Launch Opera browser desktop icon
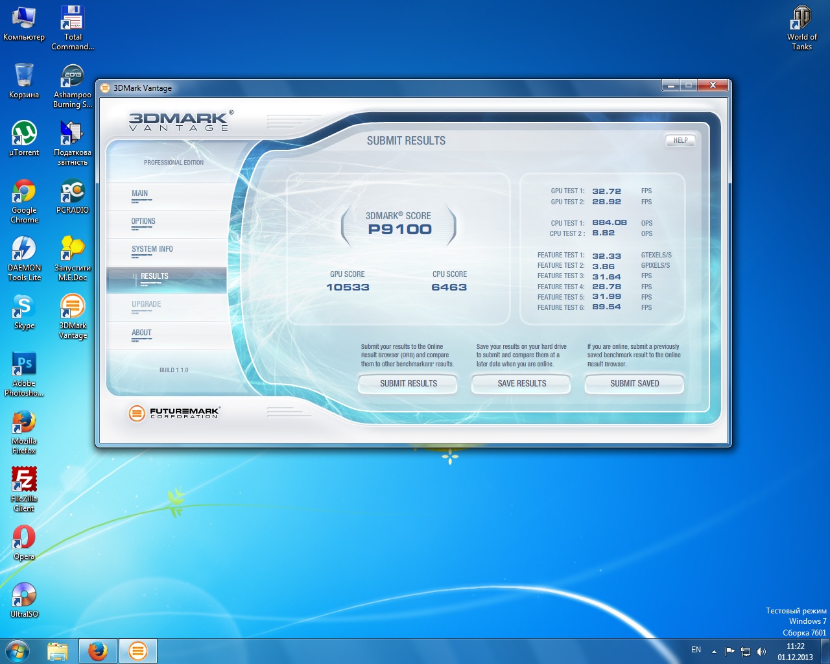Viewport: 830px width, 664px height. coord(24,543)
